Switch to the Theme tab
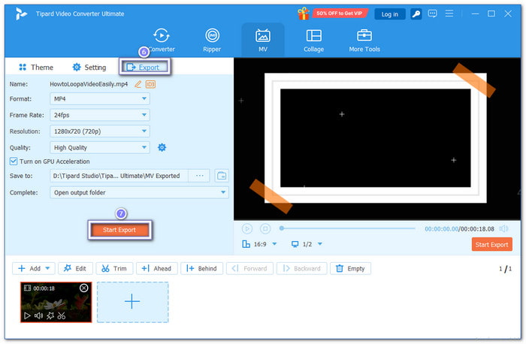This screenshot has width=526, height=344. pos(36,68)
